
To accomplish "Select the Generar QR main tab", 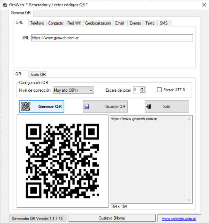I will point(21,13).
